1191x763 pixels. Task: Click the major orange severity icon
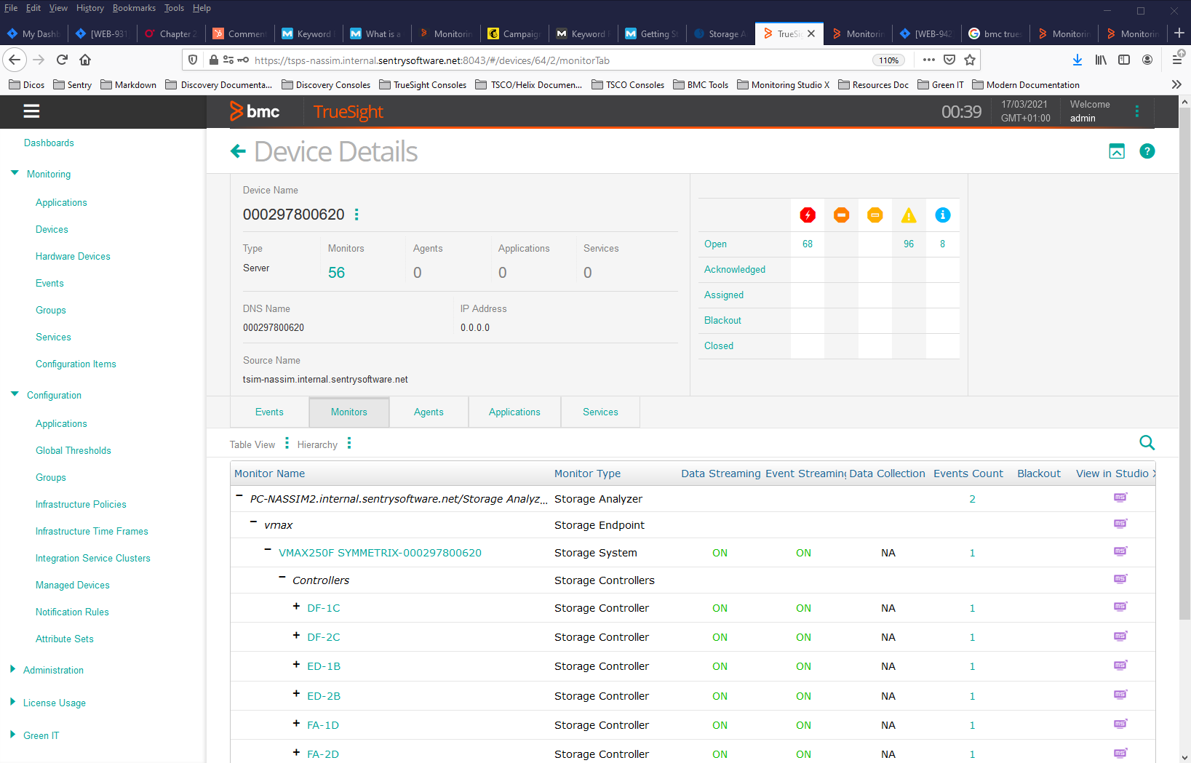point(842,215)
